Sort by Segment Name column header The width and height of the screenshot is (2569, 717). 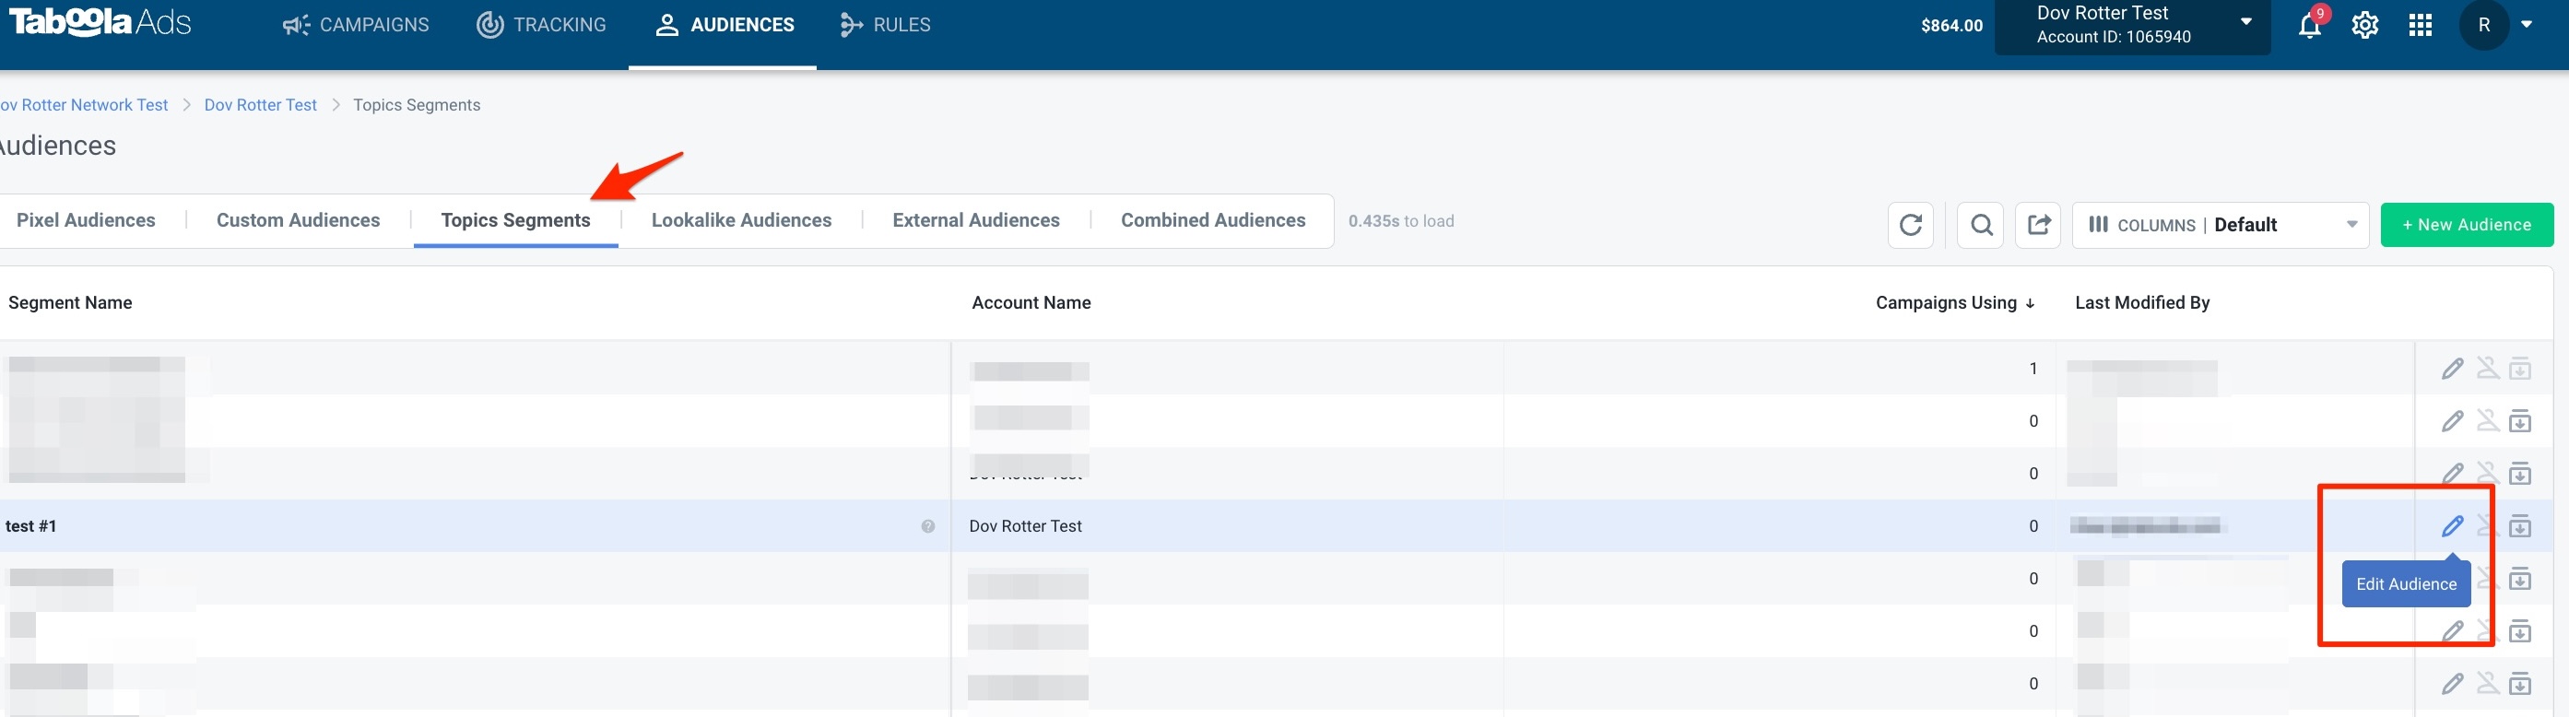(70, 303)
